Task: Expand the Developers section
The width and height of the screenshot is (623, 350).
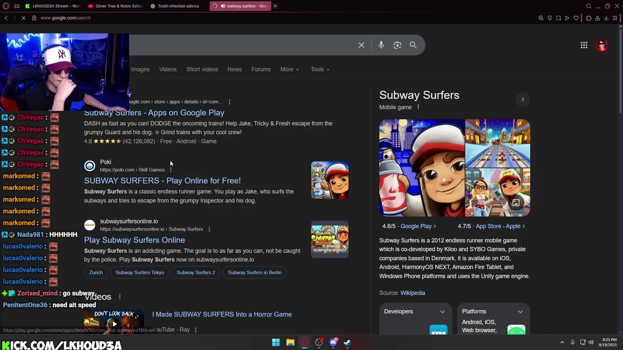Action: point(415,312)
